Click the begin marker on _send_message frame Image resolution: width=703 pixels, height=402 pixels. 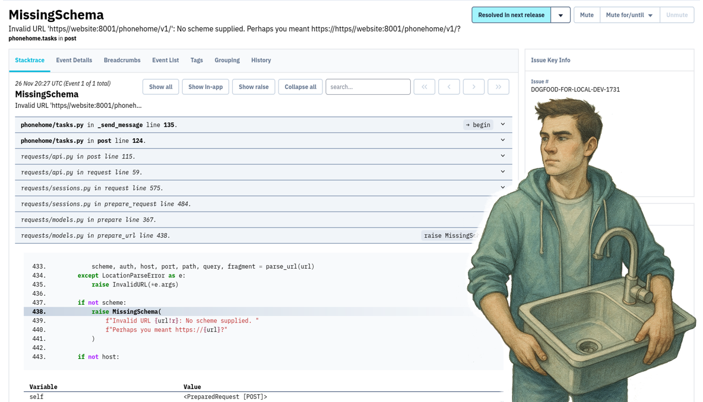coord(478,125)
